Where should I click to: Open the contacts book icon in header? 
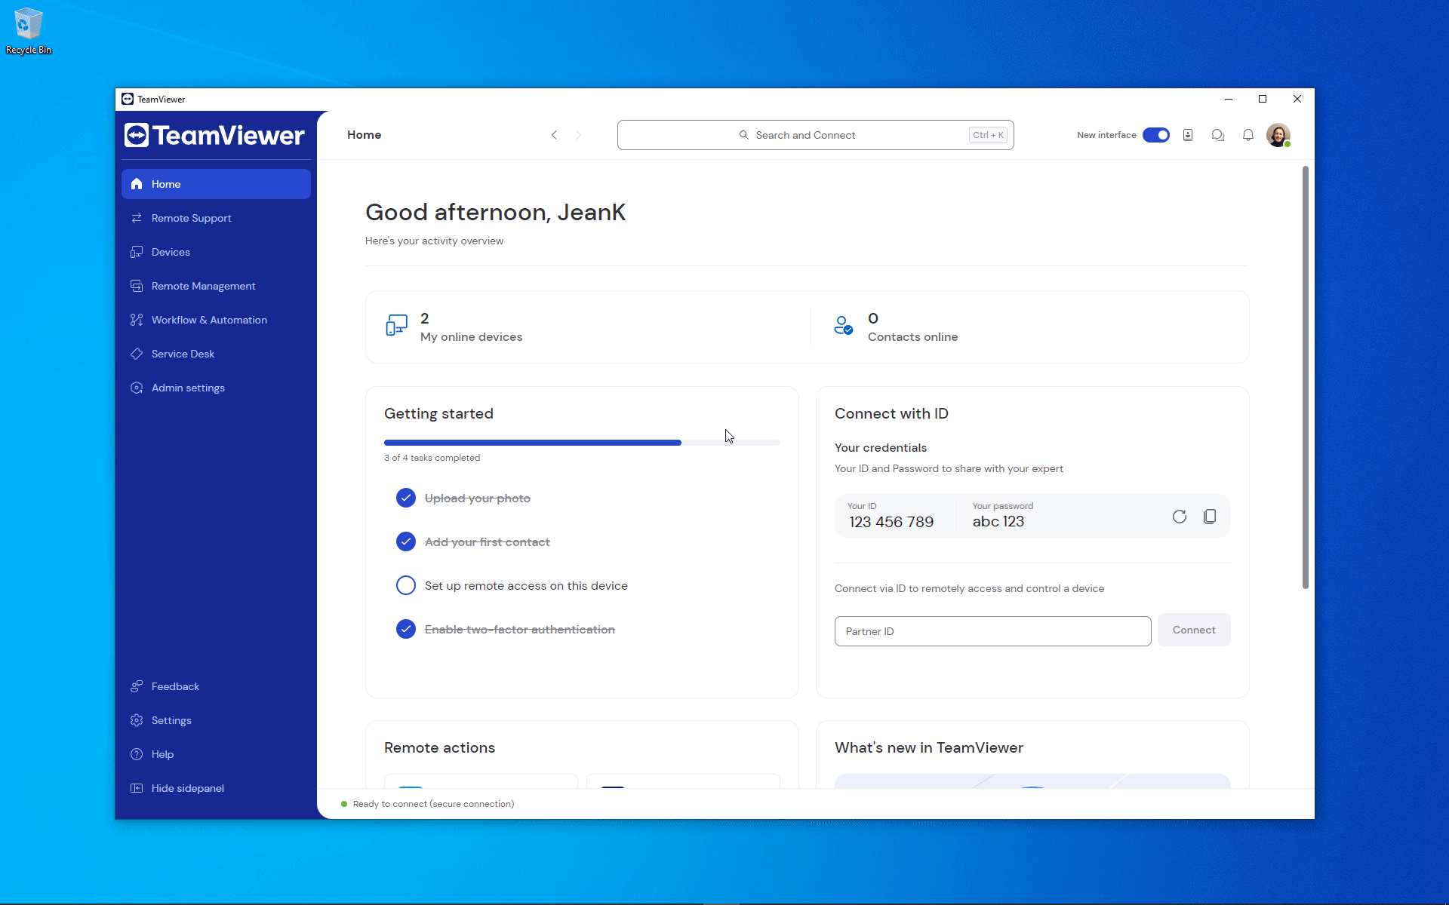click(1188, 135)
